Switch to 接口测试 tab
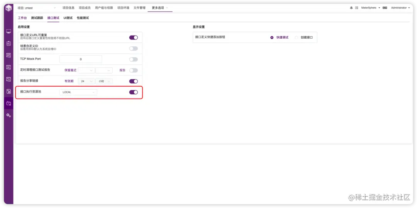 tap(53, 18)
